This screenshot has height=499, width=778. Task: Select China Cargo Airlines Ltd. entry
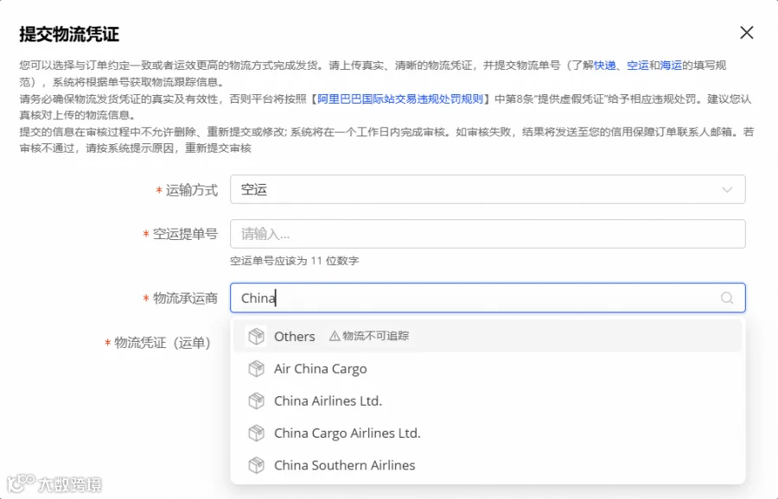point(488,433)
